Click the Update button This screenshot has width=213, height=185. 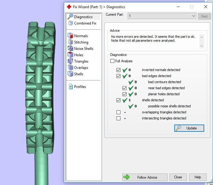[189, 128]
